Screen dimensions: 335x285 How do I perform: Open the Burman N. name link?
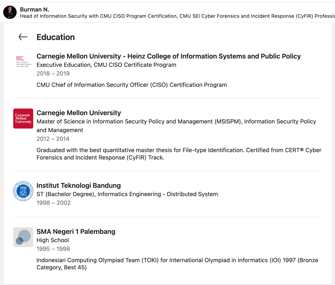[35, 9]
